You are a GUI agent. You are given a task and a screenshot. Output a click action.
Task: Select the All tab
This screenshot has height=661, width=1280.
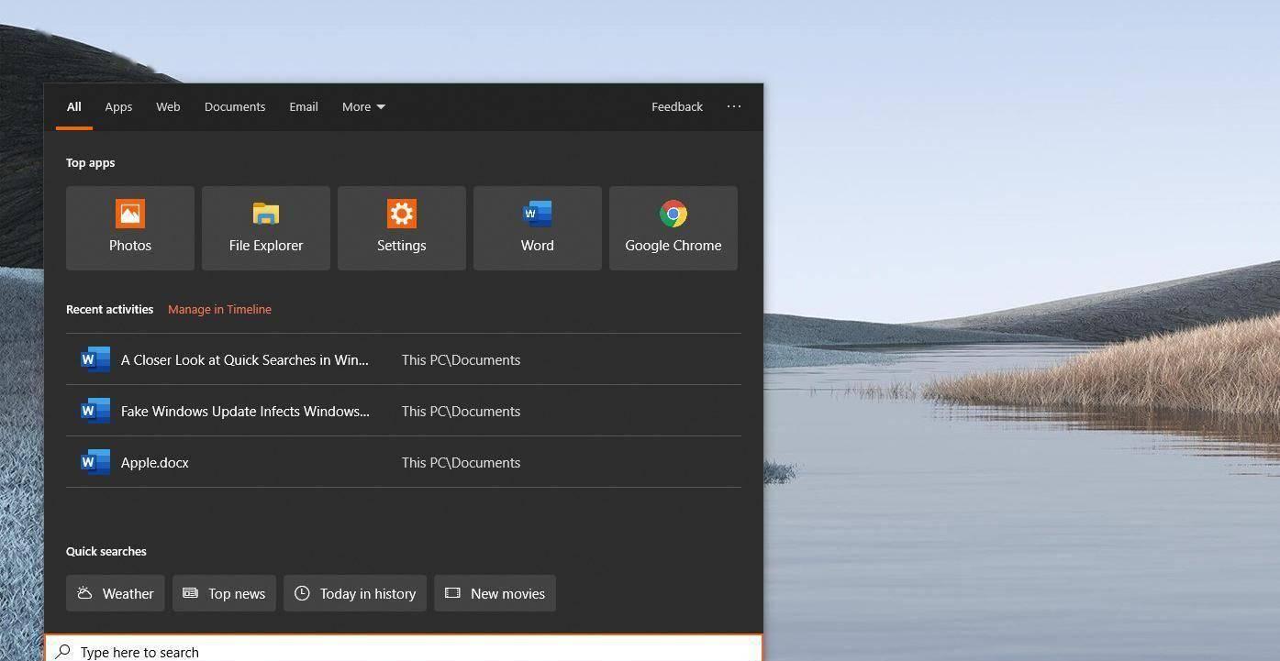[x=74, y=106]
